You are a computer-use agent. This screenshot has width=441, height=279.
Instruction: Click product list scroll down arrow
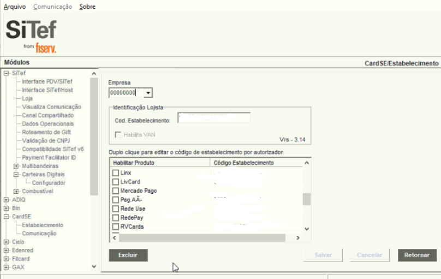[307, 229]
